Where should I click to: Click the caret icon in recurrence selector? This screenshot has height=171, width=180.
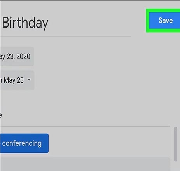click(x=29, y=79)
